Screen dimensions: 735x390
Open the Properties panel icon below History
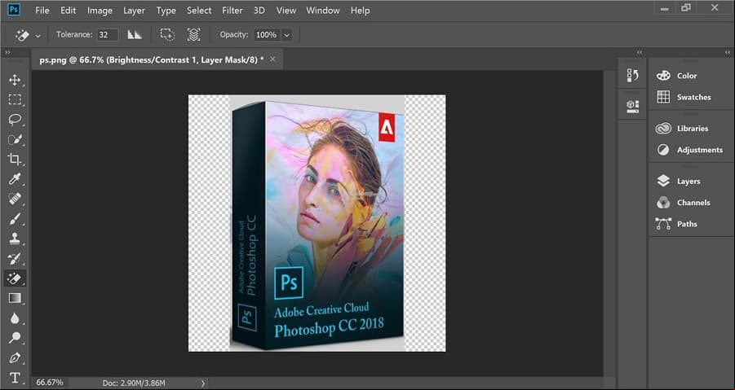[x=632, y=106]
